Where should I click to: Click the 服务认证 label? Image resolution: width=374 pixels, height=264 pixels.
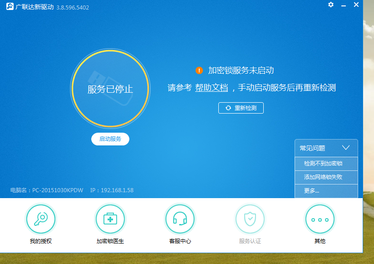(250, 241)
